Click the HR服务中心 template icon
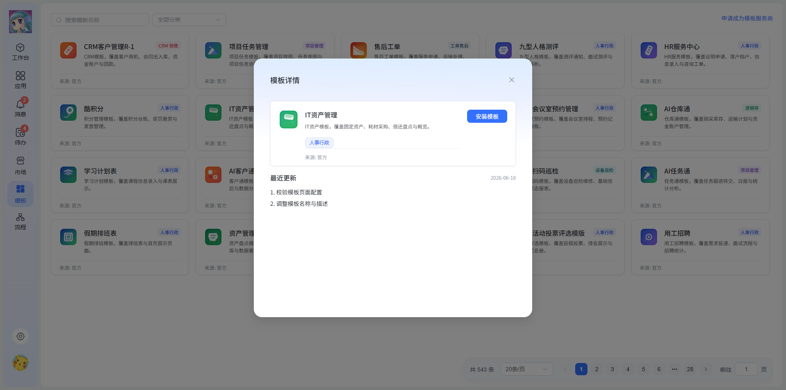 pos(649,50)
